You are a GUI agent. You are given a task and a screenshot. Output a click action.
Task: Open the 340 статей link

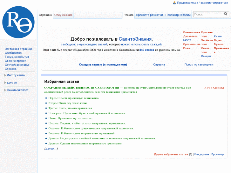(x=147, y=50)
